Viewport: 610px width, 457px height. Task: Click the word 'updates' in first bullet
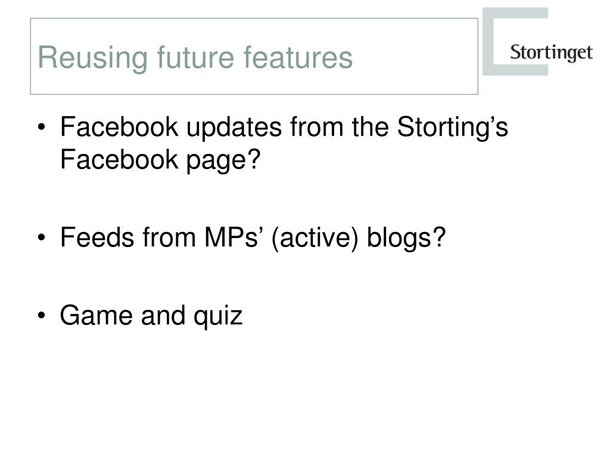click(x=234, y=127)
